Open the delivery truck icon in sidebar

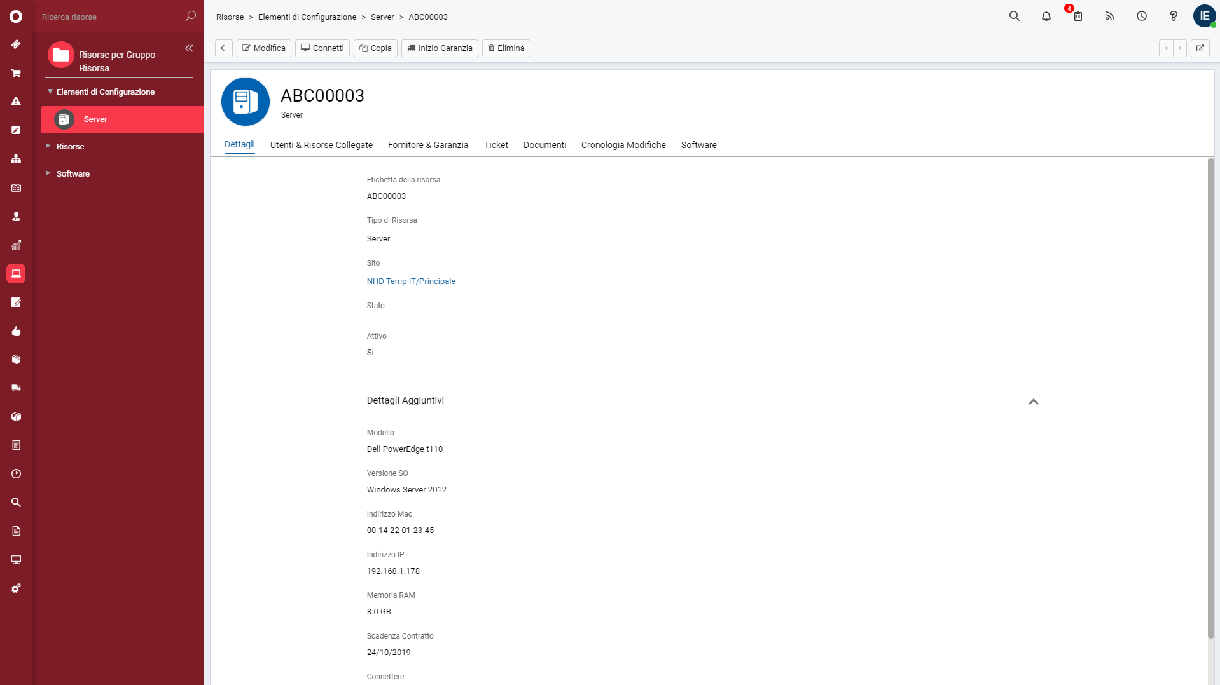(16, 388)
